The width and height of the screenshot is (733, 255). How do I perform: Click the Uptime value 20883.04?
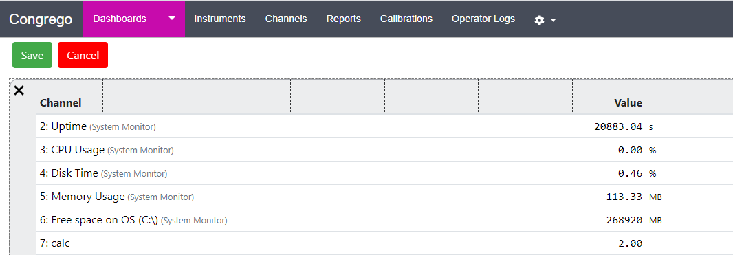618,126
